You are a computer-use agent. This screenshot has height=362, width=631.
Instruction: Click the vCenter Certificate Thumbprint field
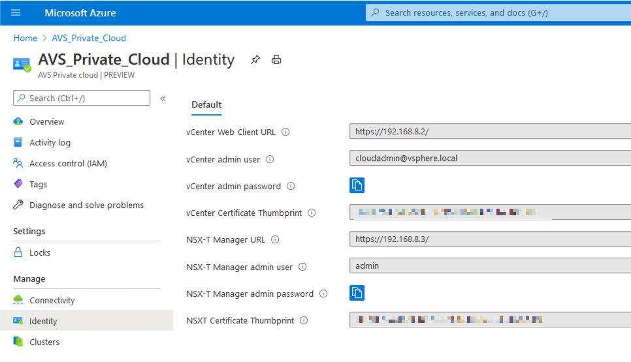click(x=490, y=212)
